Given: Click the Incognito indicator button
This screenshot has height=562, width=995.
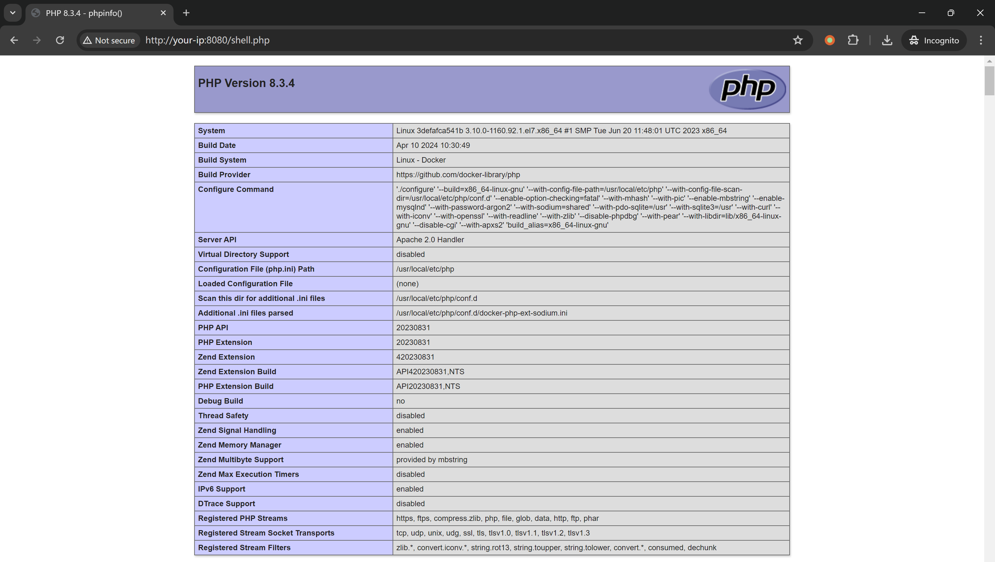Looking at the screenshot, I should pyautogui.click(x=933, y=40).
